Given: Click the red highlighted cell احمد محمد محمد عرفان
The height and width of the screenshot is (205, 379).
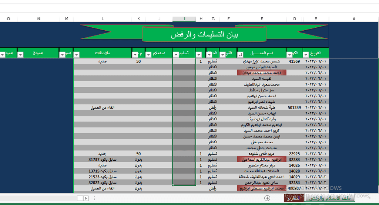Looking at the screenshot, I should (x=262, y=73).
